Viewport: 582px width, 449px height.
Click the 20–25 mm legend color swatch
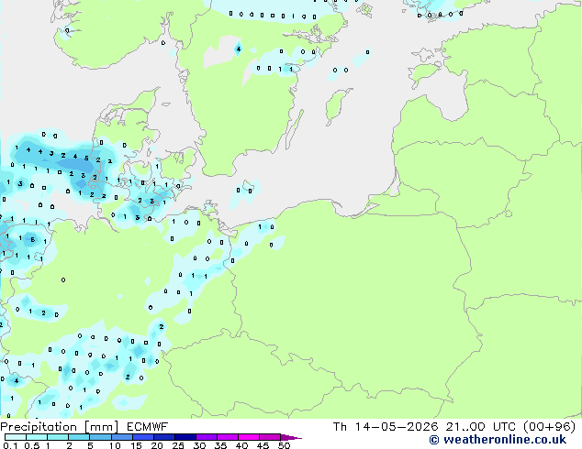click(163, 437)
